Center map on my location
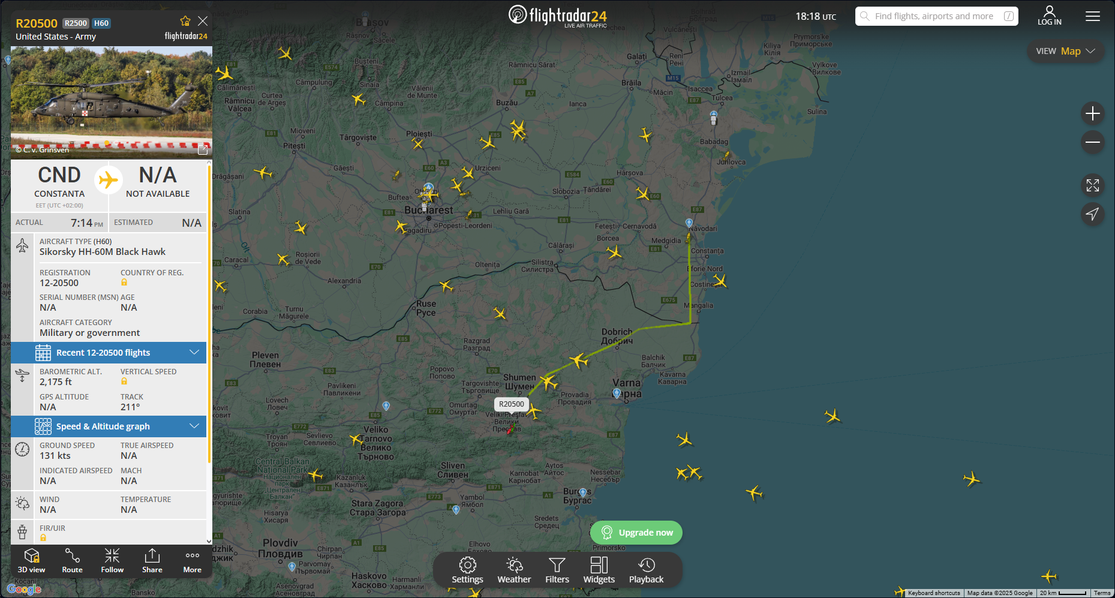The image size is (1115, 598). pos(1093,214)
